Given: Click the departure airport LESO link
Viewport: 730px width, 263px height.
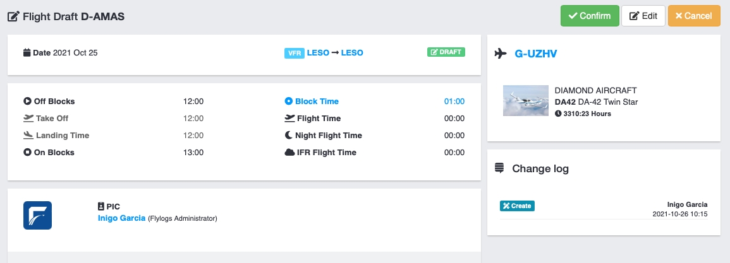Looking at the screenshot, I should click(318, 53).
